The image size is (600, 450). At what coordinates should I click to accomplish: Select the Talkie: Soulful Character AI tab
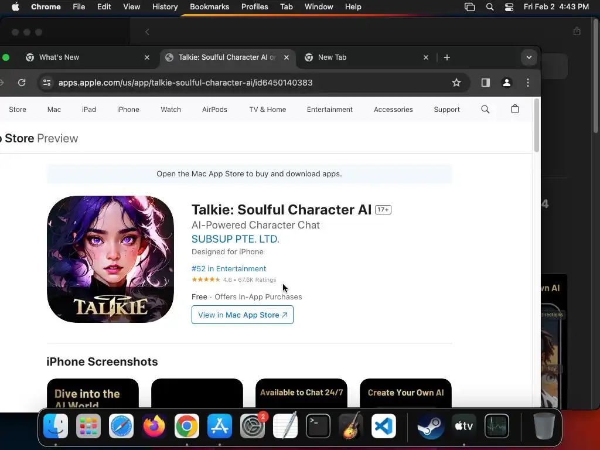click(227, 57)
